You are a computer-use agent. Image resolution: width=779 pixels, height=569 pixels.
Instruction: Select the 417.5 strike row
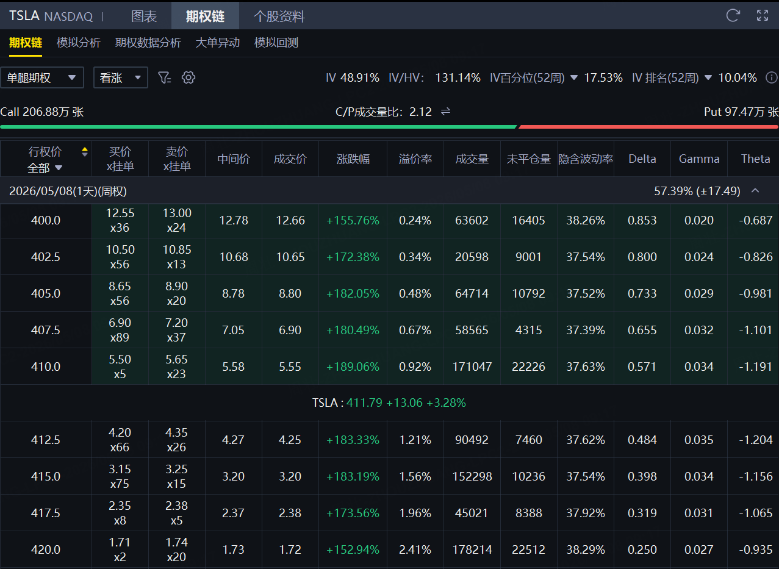click(x=389, y=513)
